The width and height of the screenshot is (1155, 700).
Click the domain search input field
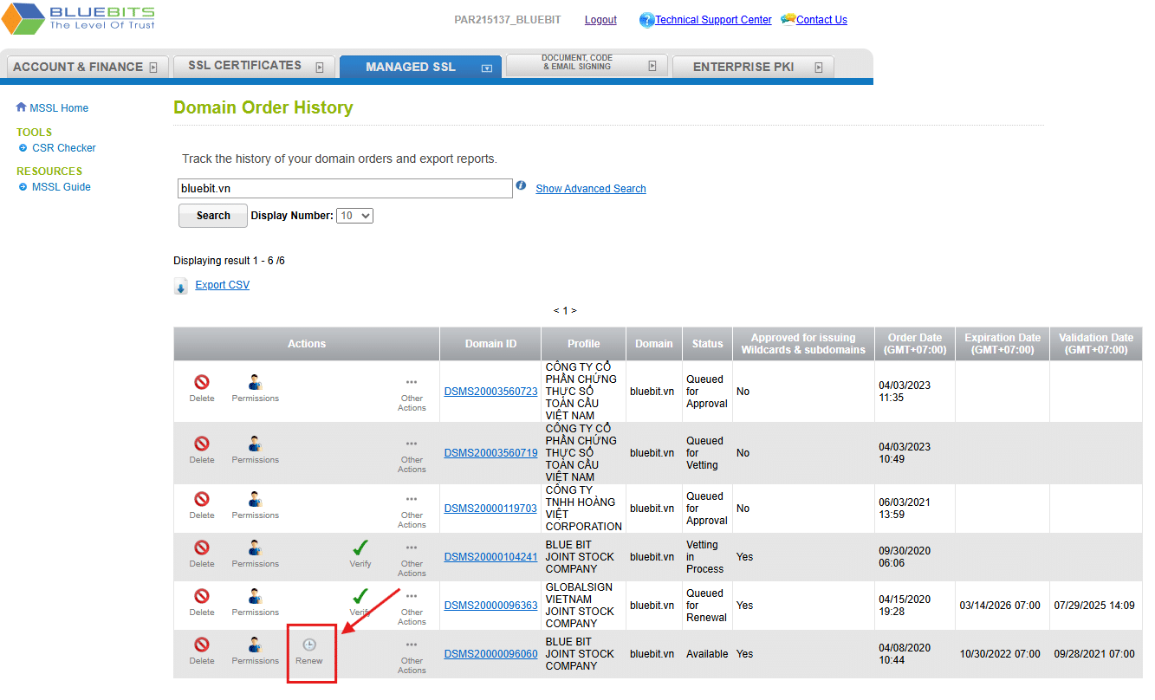[x=345, y=188]
